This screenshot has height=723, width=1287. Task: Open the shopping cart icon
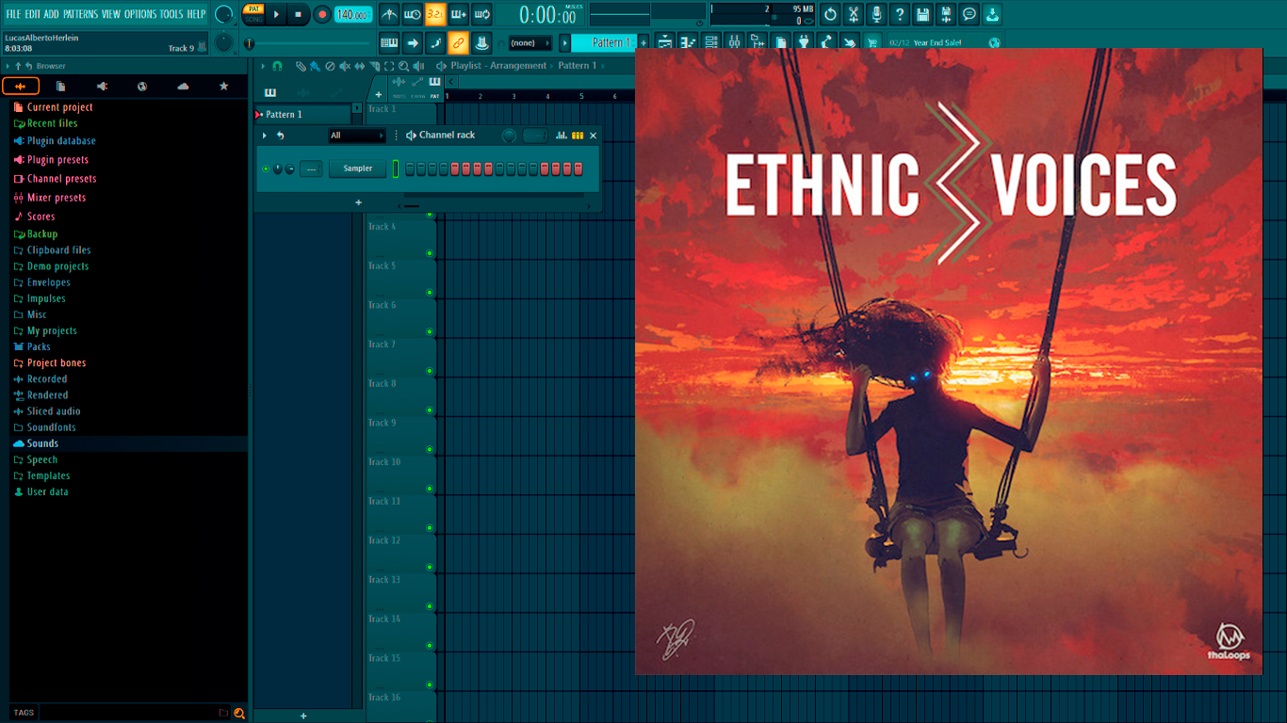[872, 42]
